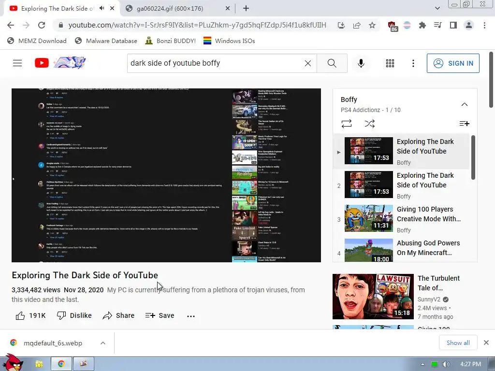This screenshot has height=371, width=495.
Task: Click the install app icon in address bar
Action: click(x=341, y=25)
